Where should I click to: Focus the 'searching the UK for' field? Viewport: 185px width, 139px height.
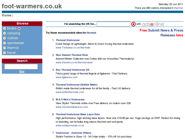click(x=113, y=24)
